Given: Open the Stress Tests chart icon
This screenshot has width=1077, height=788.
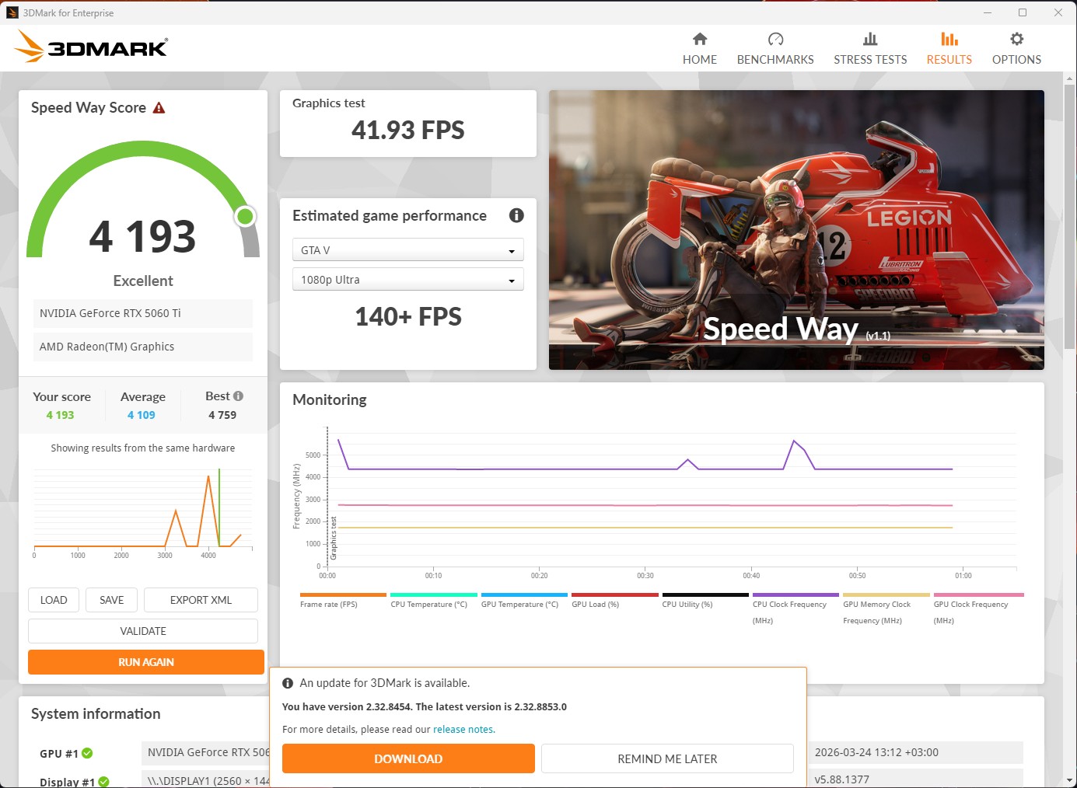Looking at the screenshot, I should pyautogui.click(x=870, y=39).
